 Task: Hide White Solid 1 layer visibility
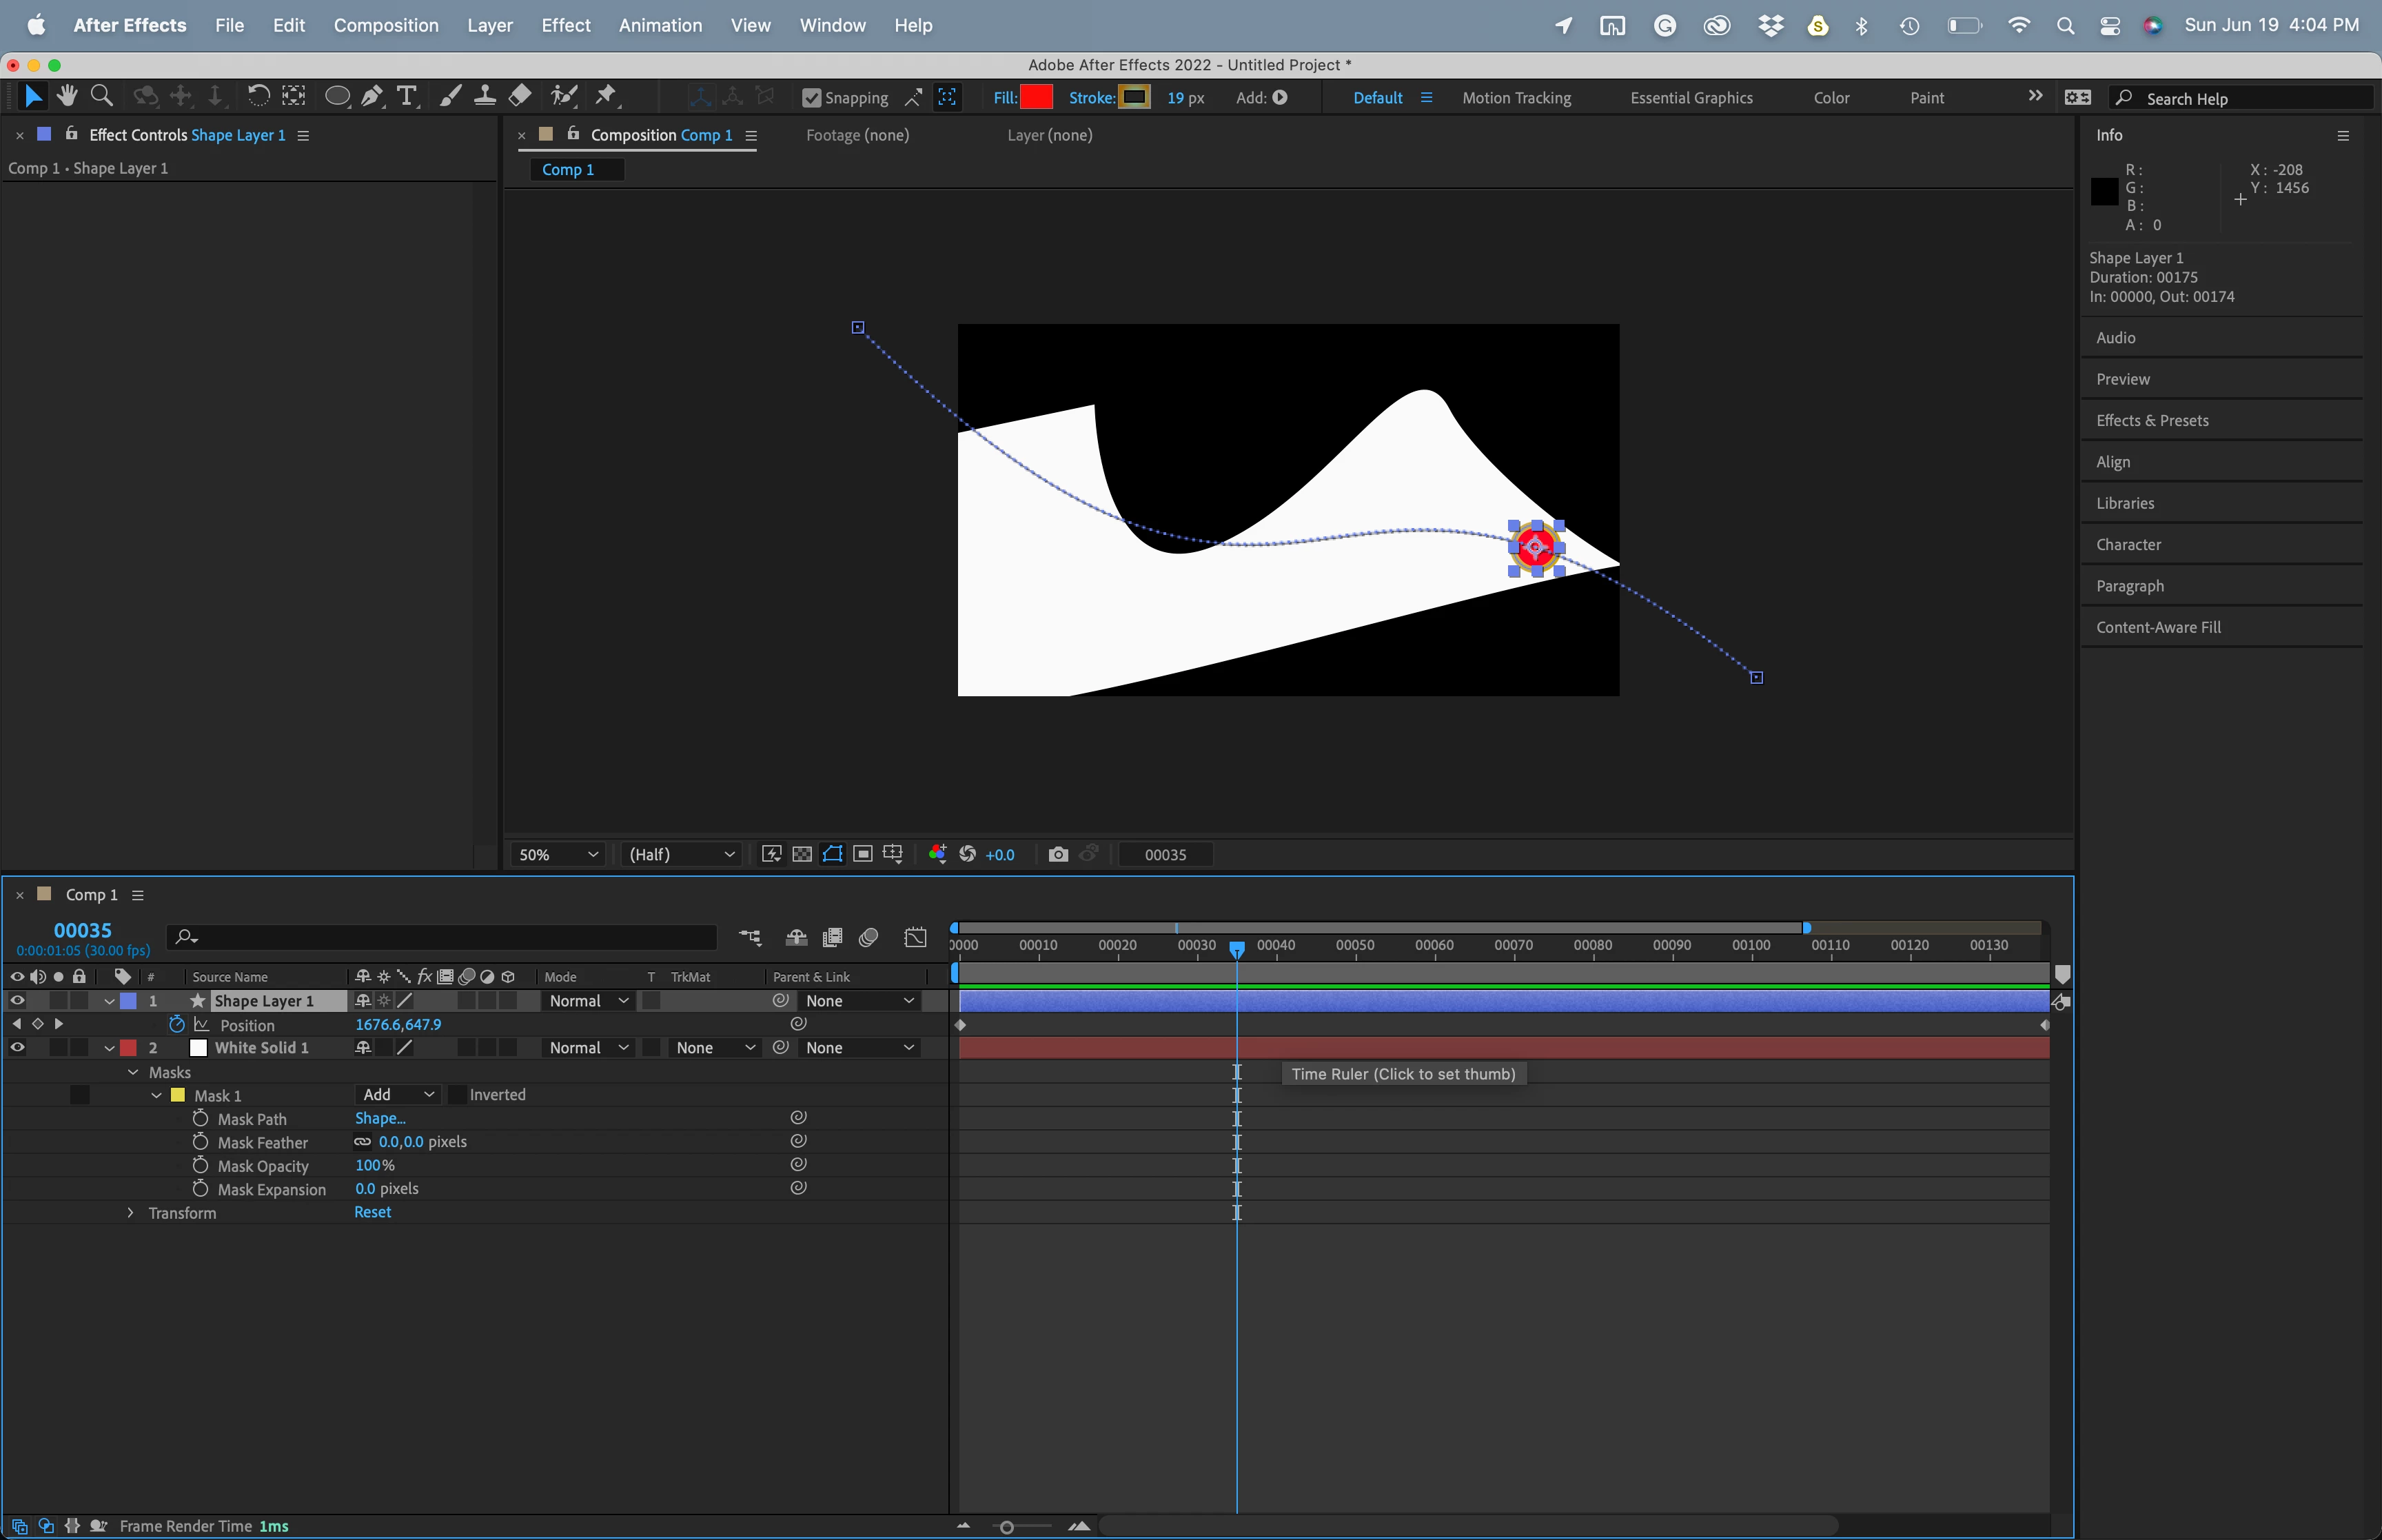tap(17, 1047)
